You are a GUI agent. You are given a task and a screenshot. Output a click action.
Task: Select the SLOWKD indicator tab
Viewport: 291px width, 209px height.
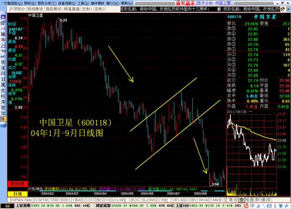pos(150,200)
